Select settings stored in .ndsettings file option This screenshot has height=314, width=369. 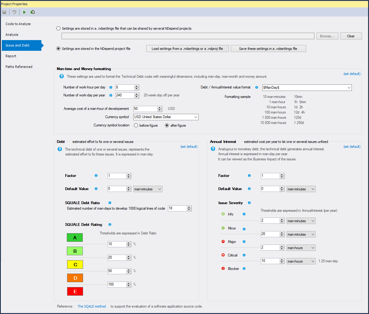59,28
